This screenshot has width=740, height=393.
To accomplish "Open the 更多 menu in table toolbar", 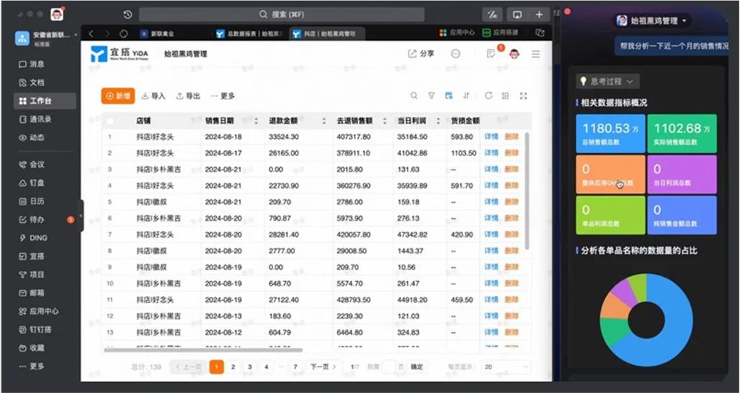I will 223,96.
